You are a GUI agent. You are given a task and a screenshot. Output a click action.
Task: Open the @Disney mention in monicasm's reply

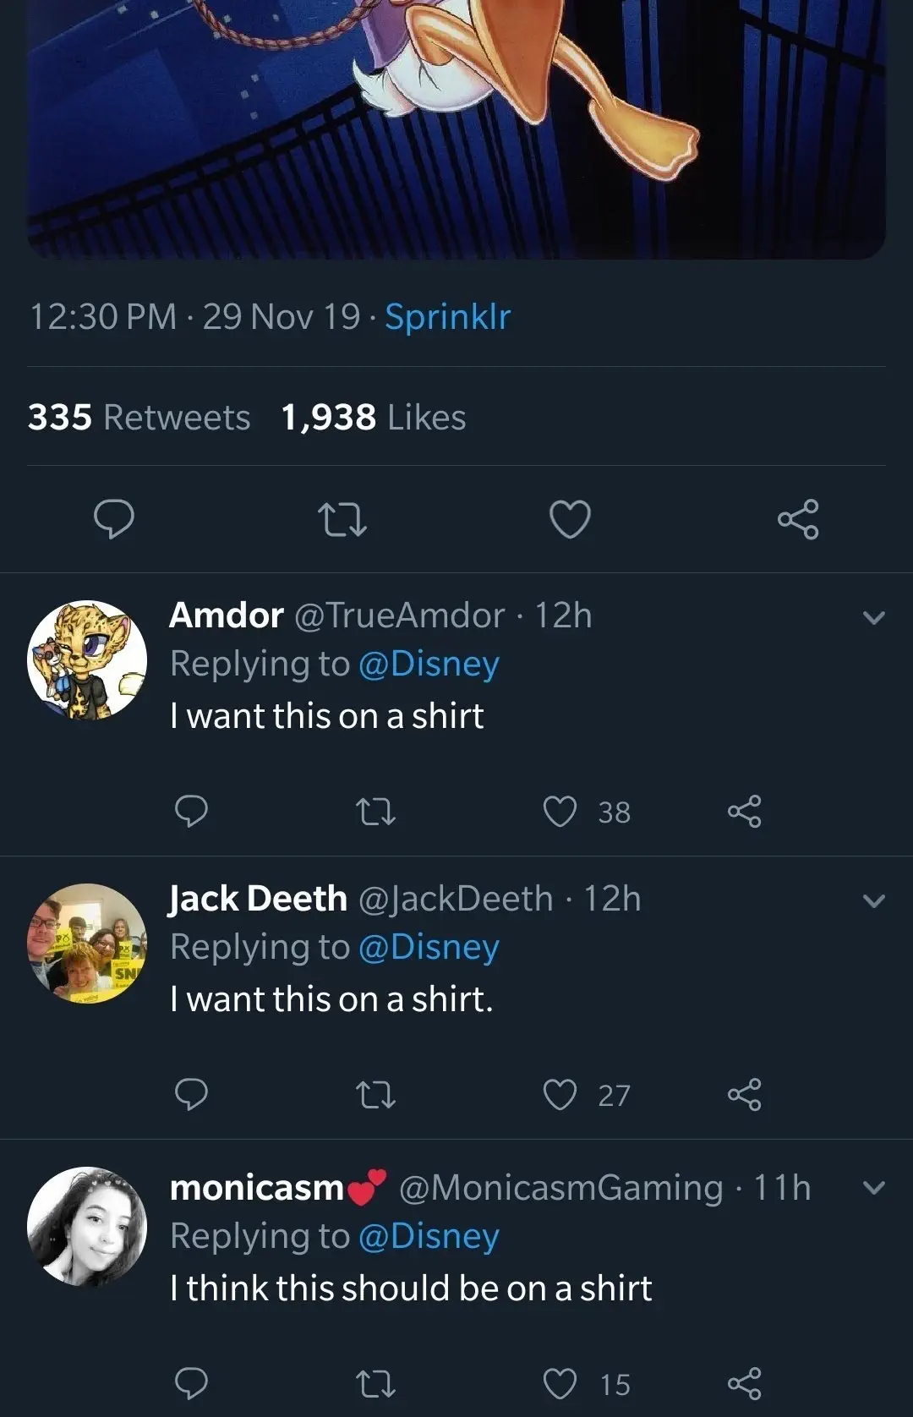(x=429, y=1236)
